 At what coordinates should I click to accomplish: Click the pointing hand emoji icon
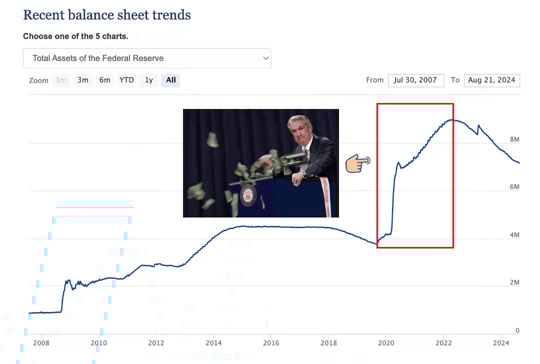click(x=358, y=163)
